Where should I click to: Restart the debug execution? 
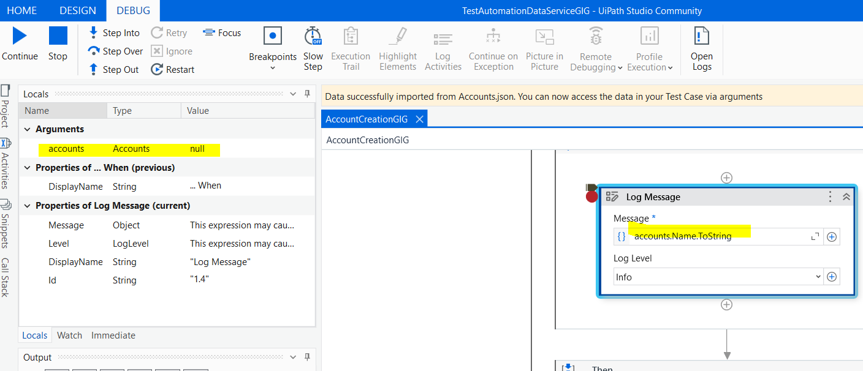tap(173, 70)
